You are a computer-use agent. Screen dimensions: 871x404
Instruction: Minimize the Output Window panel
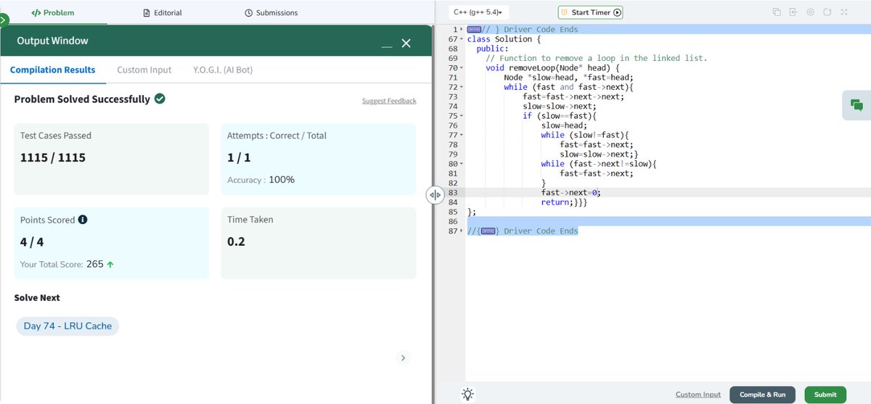pos(387,45)
